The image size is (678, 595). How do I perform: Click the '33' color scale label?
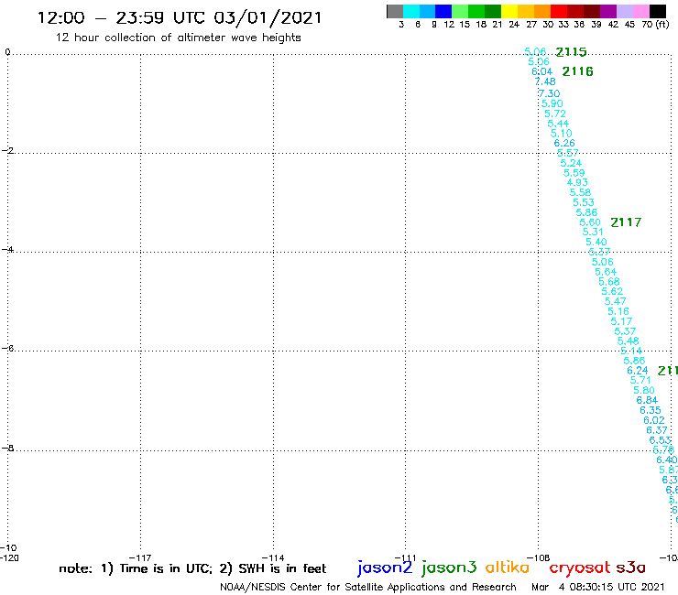563,25
